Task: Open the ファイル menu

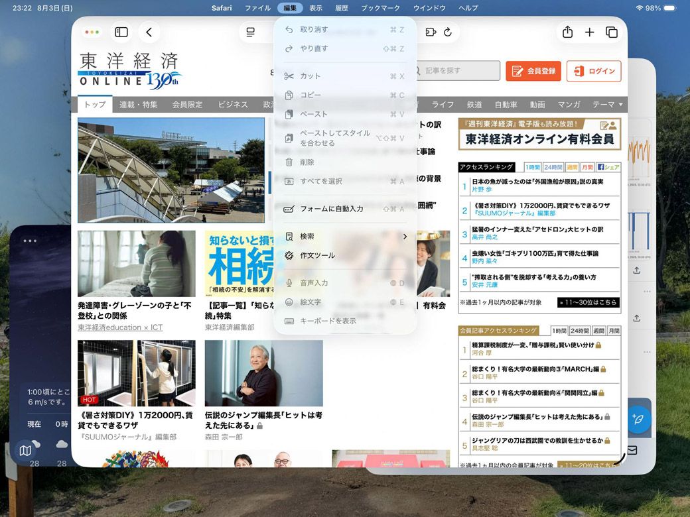Action: click(x=258, y=8)
